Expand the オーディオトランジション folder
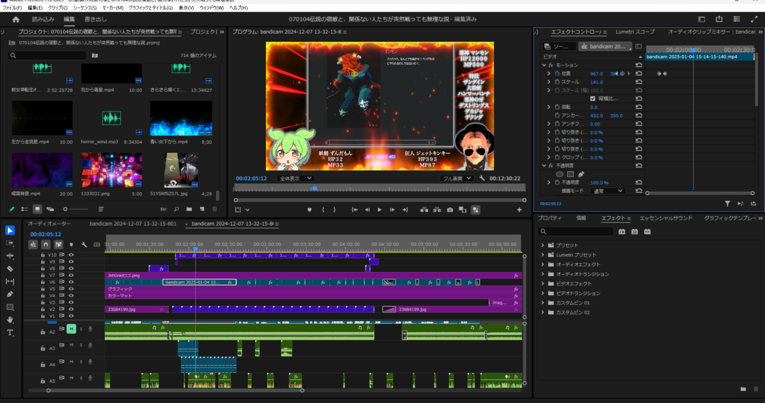This screenshot has height=403, width=765. [543, 274]
